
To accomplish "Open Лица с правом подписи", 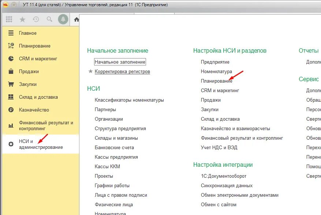I will 121,195.
